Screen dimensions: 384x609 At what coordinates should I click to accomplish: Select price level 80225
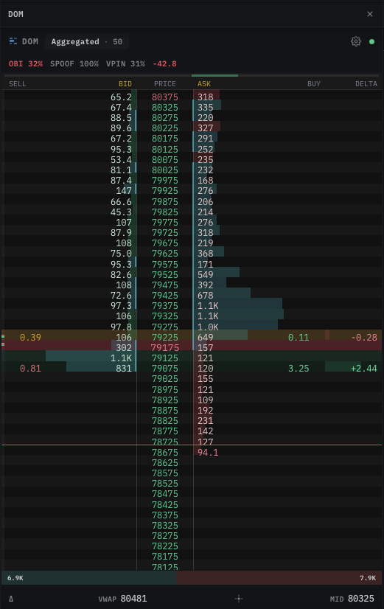click(164, 128)
